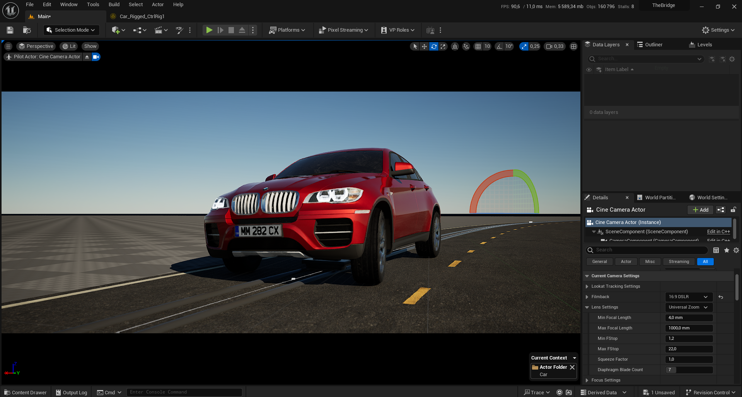Reset Filmback to default arrow icon
The height and width of the screenshot is (397, 742).
click(x=721, y=297)
